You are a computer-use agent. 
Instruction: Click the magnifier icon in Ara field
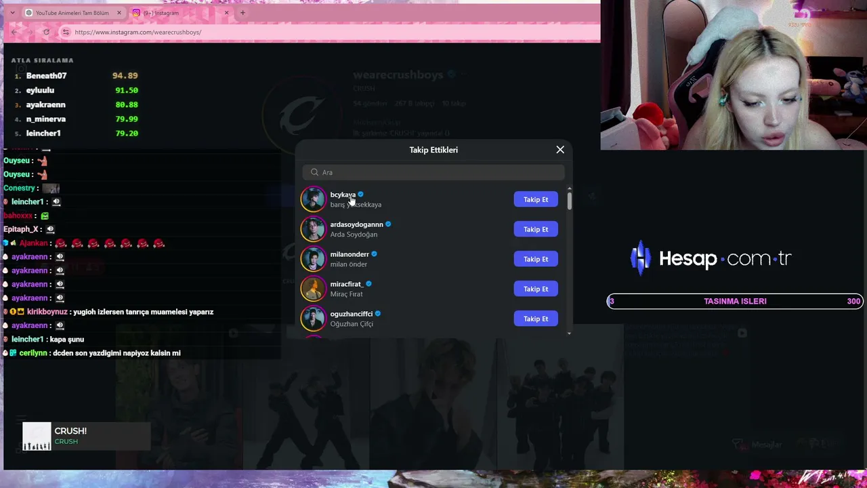[314, 172]
